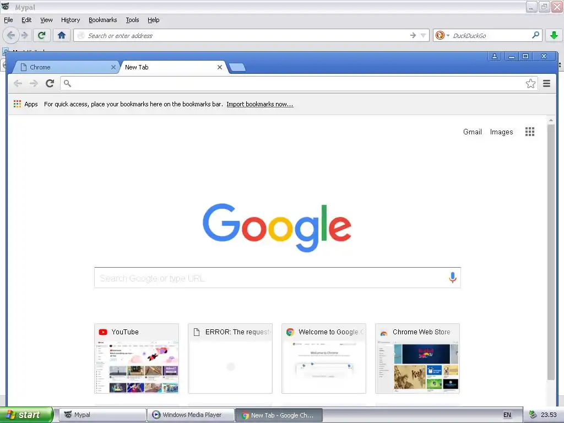Click taskbar clock showing 23.53
Viewport: 564px width, 423px height.
[549, 415]
